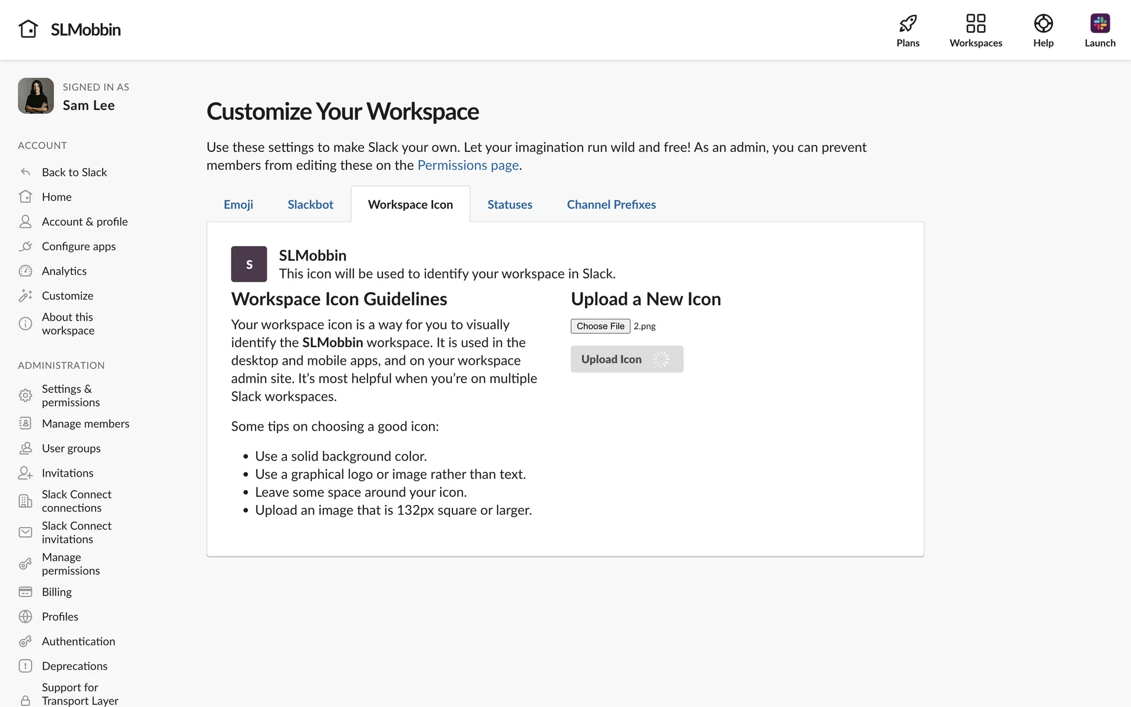Image resolution: width=1131 pixels, height=707 pixels.
Task: Click the SLMobbin home icon in the header
Action: pyautogui.click(x=28, y=29)
